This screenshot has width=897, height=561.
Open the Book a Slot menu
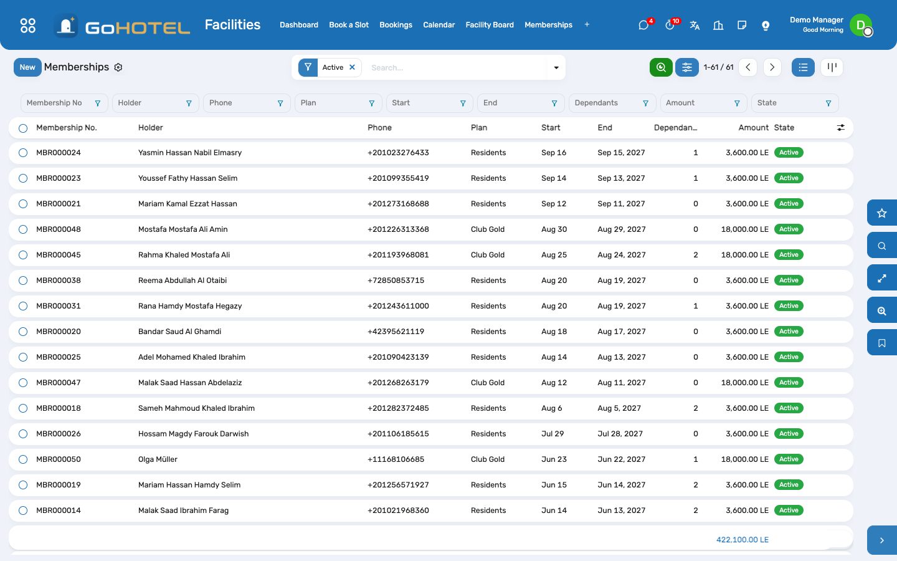point(349,25)
